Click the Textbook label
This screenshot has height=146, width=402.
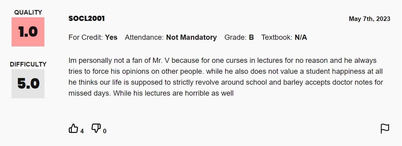coord(277,37)
